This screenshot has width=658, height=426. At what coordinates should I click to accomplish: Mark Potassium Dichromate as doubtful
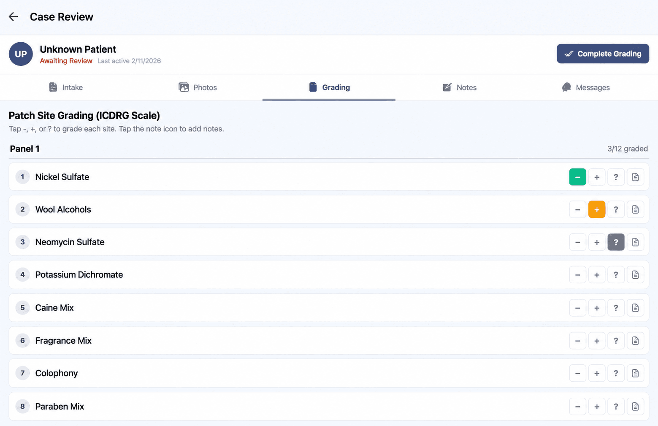616,275
